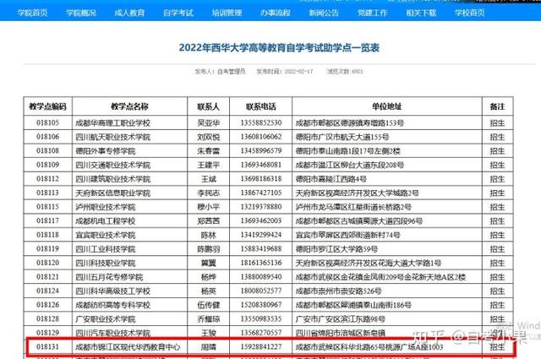
Task: Click contact name 王建平
Action: pyautogui.click(x=209, y=166)
